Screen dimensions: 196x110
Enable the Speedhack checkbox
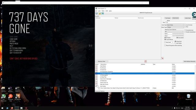(x=185, y=32)
